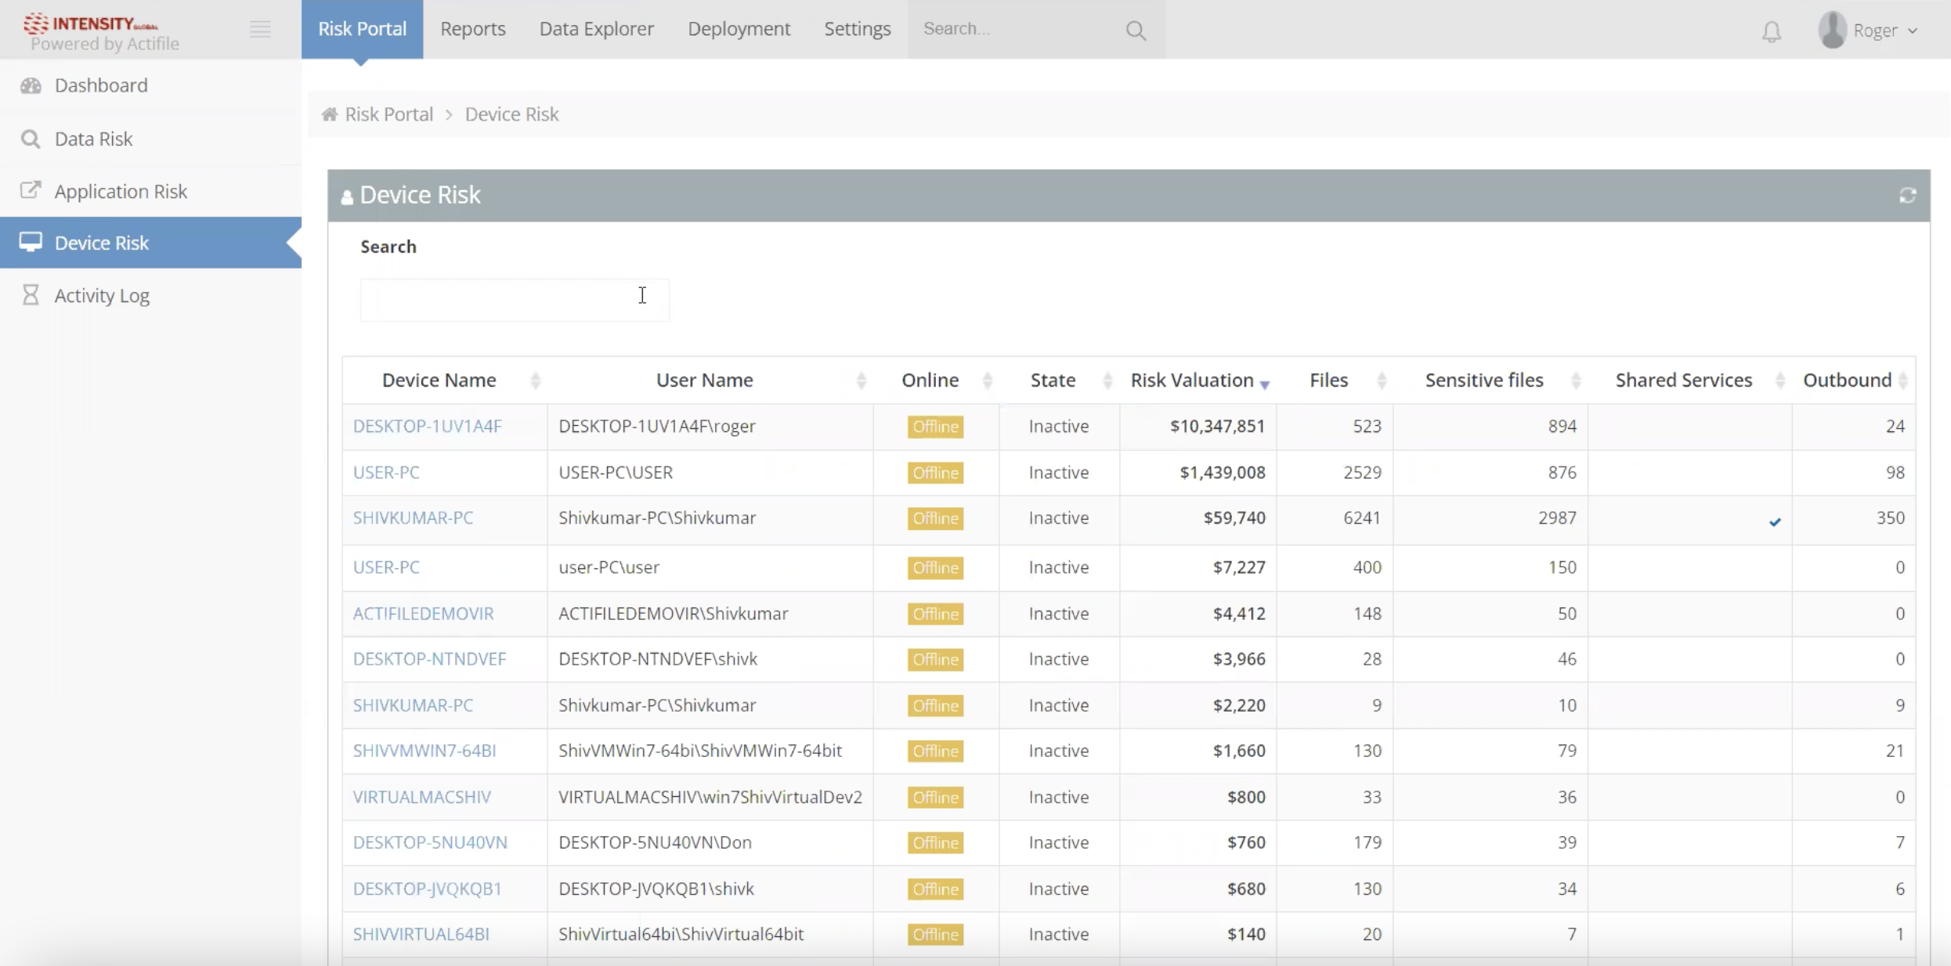Screen dimensions: 1951x966
Task: Click the magnifier icon in the top search bar
Action: 1136,31
